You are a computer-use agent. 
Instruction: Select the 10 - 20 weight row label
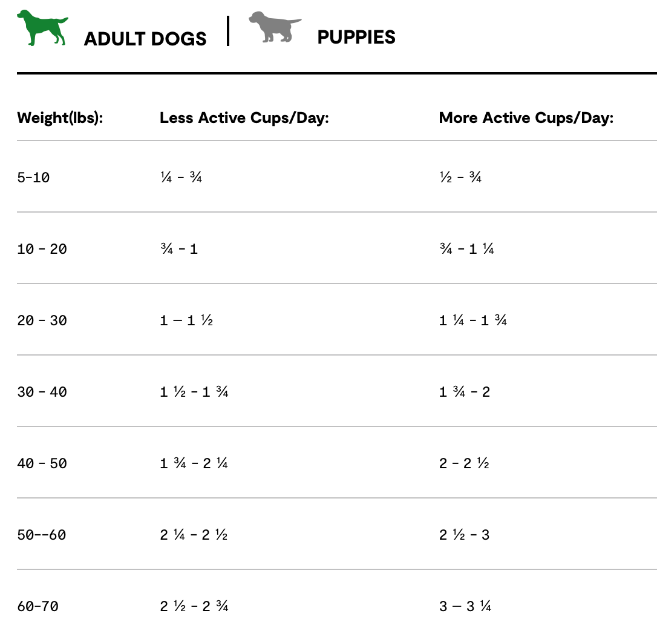(42, 249)
